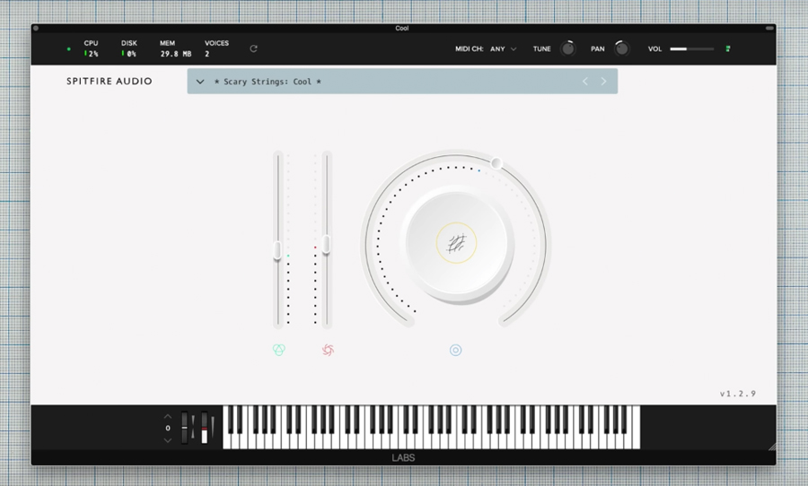Go to the next preset arrow
This screenshot has height=486, width=808.
603,82
